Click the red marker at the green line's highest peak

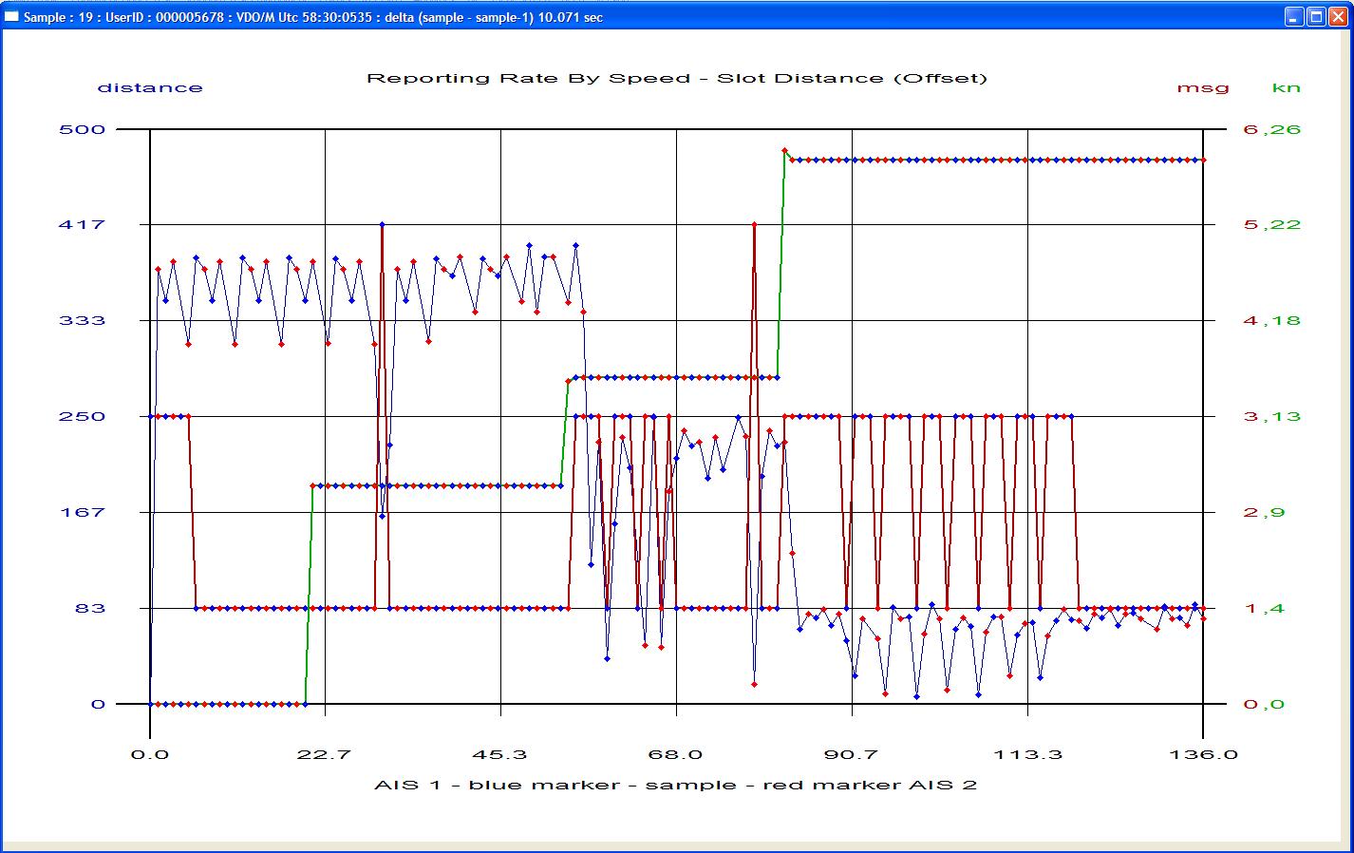784,150
